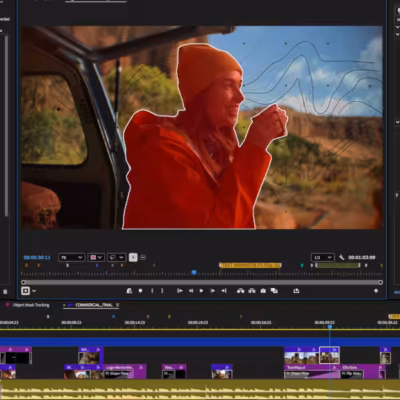Expand the right-pointing chevron on the right panel edge
Image resolution: width=400 pixels, height=400 pixels.
(397, 195)
